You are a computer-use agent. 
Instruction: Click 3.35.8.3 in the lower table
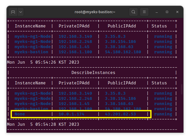tap(115, 93)
